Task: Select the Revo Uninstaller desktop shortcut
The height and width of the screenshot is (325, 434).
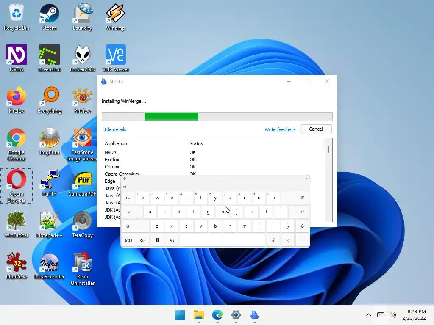Action: 82,269
